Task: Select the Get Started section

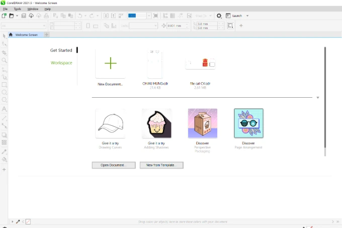Action: click(61, 50)
